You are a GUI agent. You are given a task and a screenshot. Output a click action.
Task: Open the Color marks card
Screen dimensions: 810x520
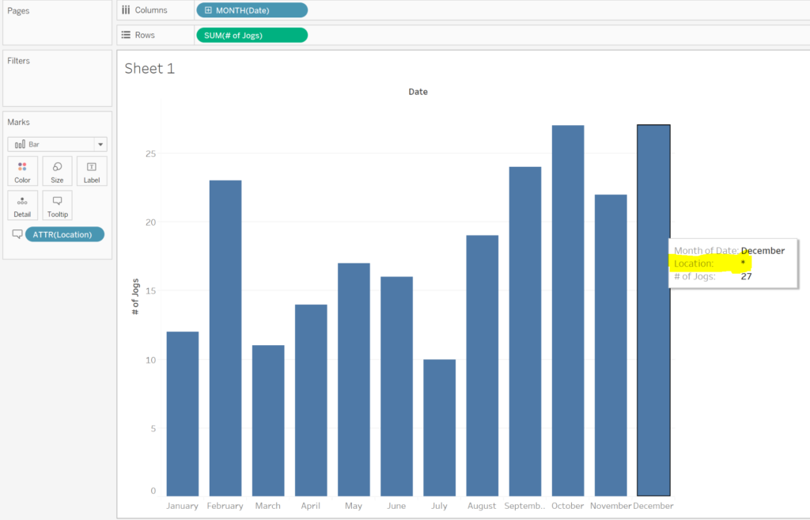(22, 171)
